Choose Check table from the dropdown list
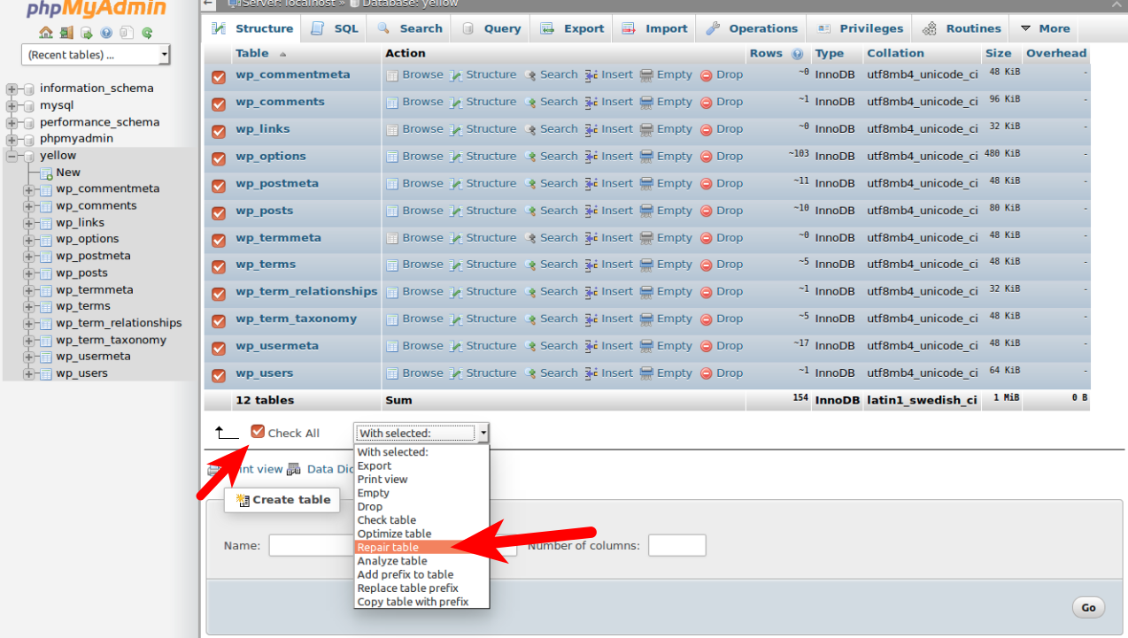The height and width of the screenshot is (638, 1128). [x=421, y=520]
